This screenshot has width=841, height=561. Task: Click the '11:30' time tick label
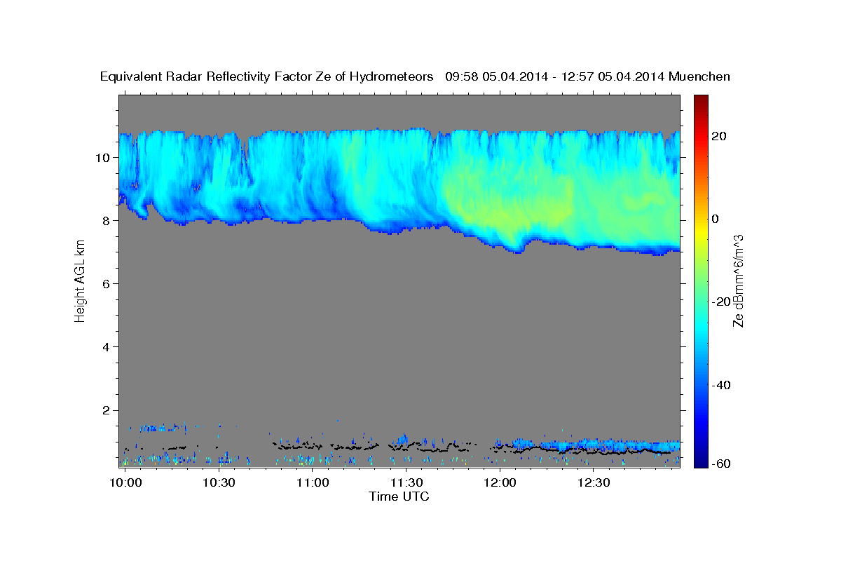[406, 483]
